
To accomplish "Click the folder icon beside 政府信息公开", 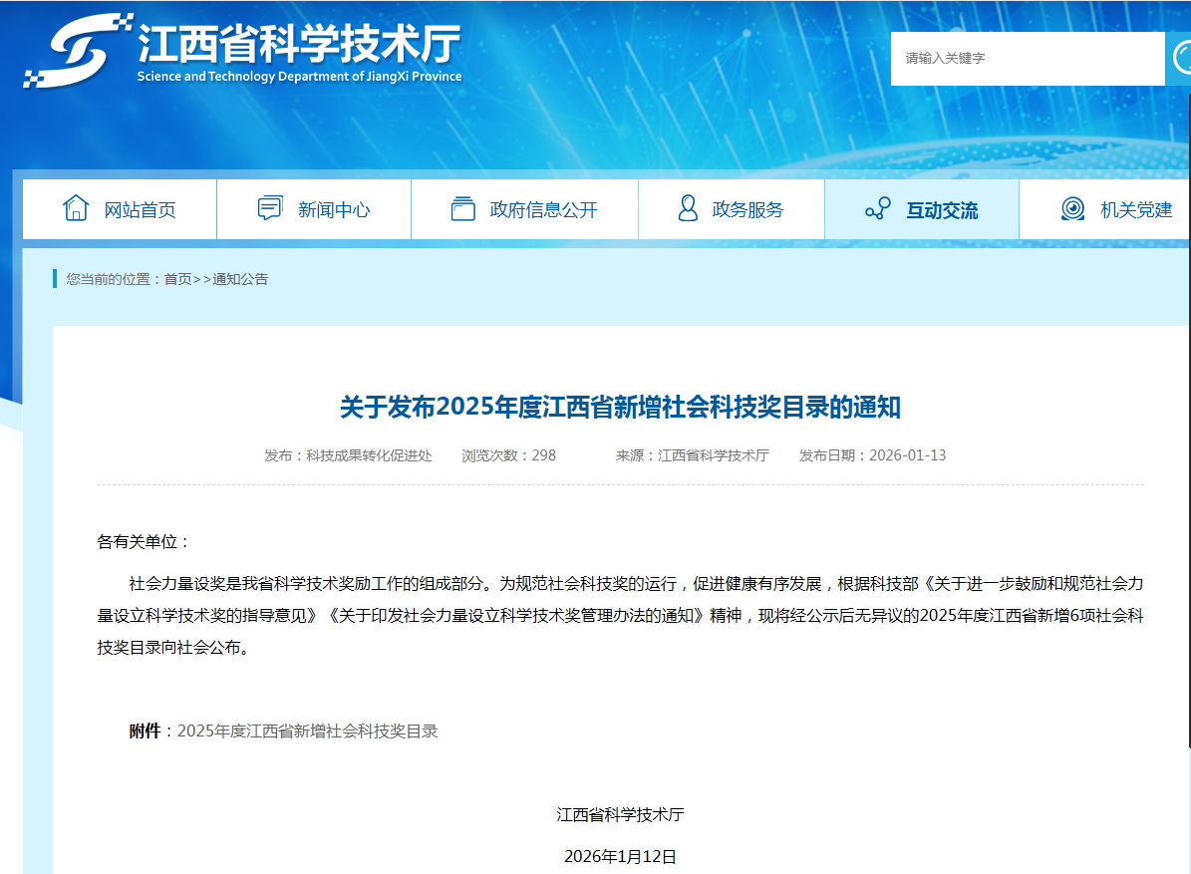I will [462, 209].
